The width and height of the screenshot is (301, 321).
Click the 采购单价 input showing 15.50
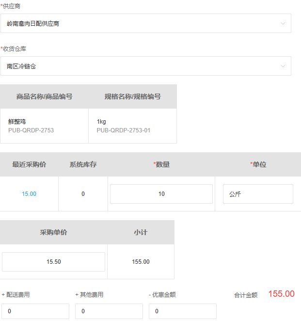click(x=53, y=262)
